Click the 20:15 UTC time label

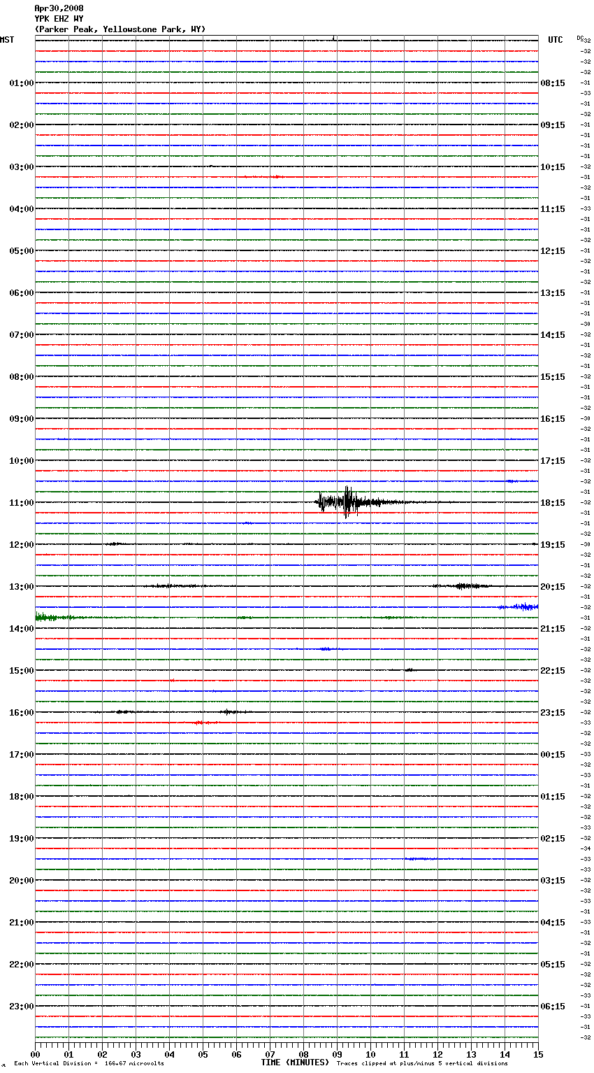553,587
